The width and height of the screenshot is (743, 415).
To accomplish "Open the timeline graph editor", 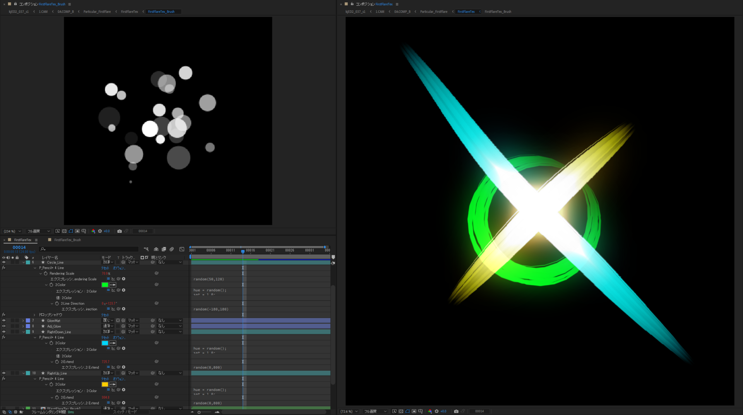I will (182, 249).
